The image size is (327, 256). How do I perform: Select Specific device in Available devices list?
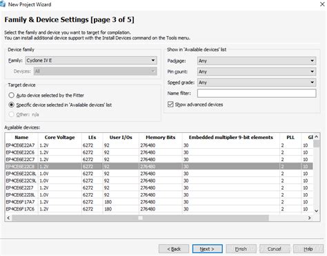tap(11, 104)
